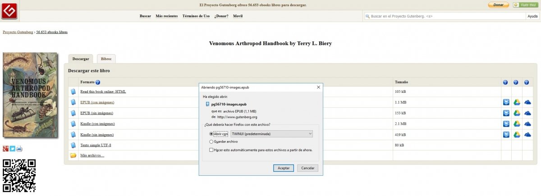Click epub file icon in download dialog
The image size is (541, 196).
point(207,104)
